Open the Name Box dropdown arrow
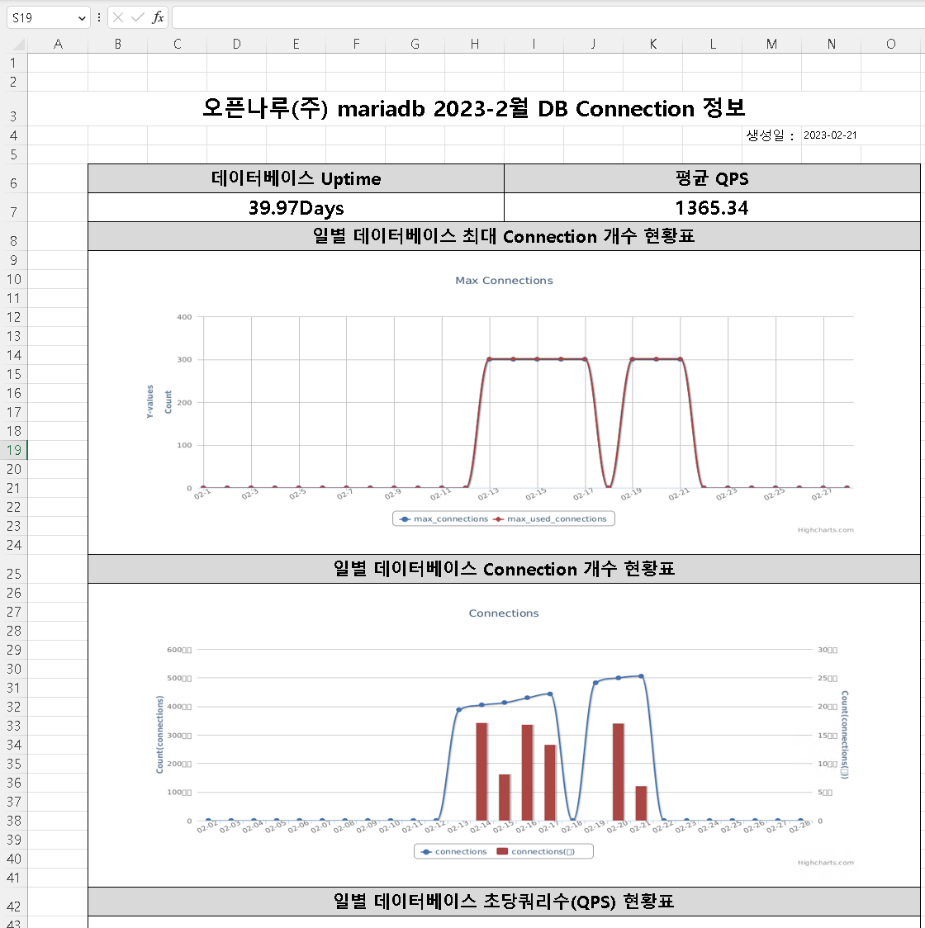 pyautogui.click(x=81, y=17)
